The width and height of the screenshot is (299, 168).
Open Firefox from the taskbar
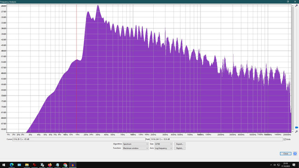tap(50, 165)
